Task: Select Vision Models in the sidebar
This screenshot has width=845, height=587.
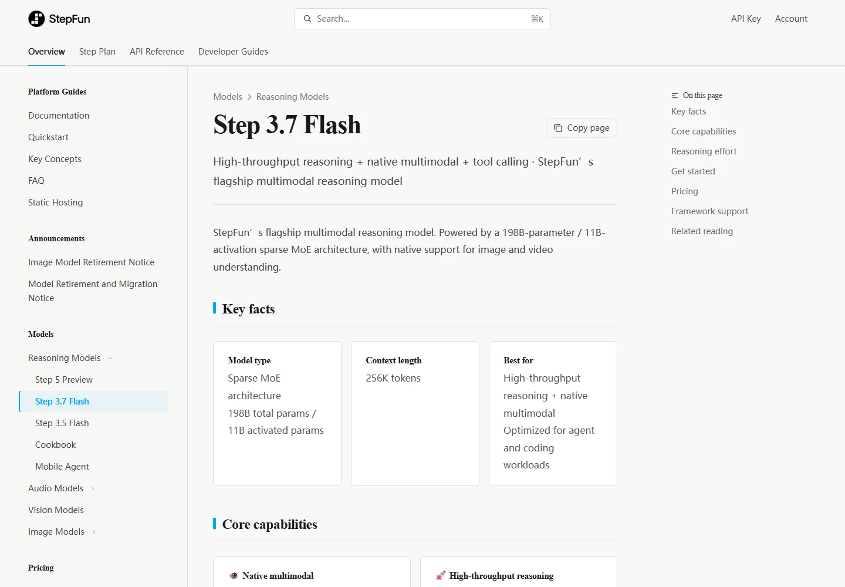Action: click(56, 510)
